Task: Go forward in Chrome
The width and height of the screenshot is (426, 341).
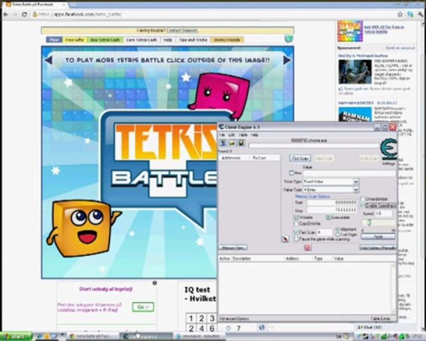Action: coord(15,14)
